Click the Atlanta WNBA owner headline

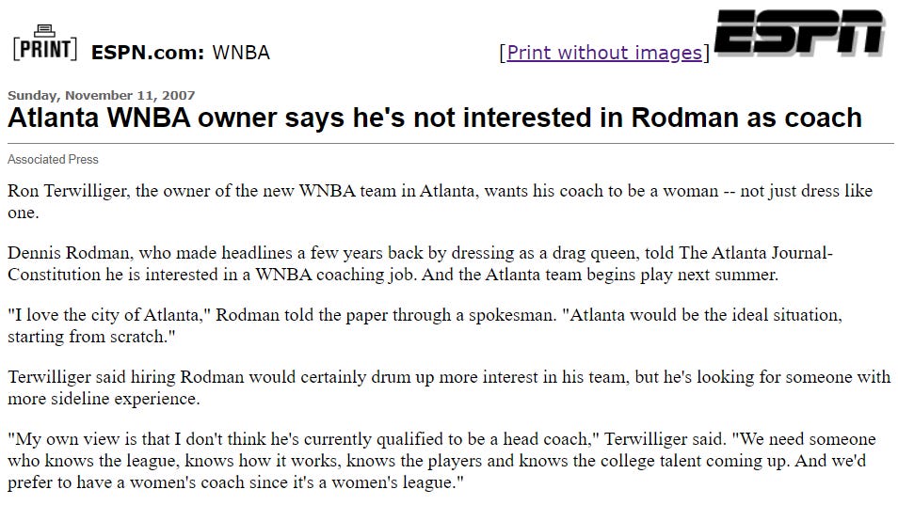tap(435, 118)
